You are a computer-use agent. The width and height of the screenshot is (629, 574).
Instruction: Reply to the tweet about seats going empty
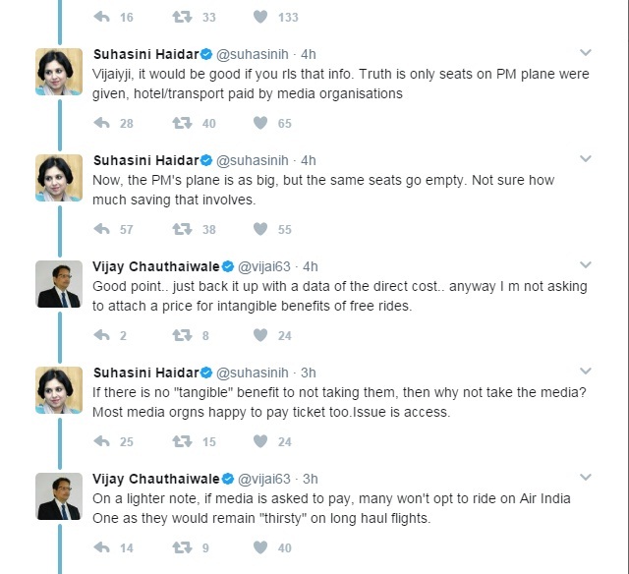pyautogui.click(x=101, y=229)
